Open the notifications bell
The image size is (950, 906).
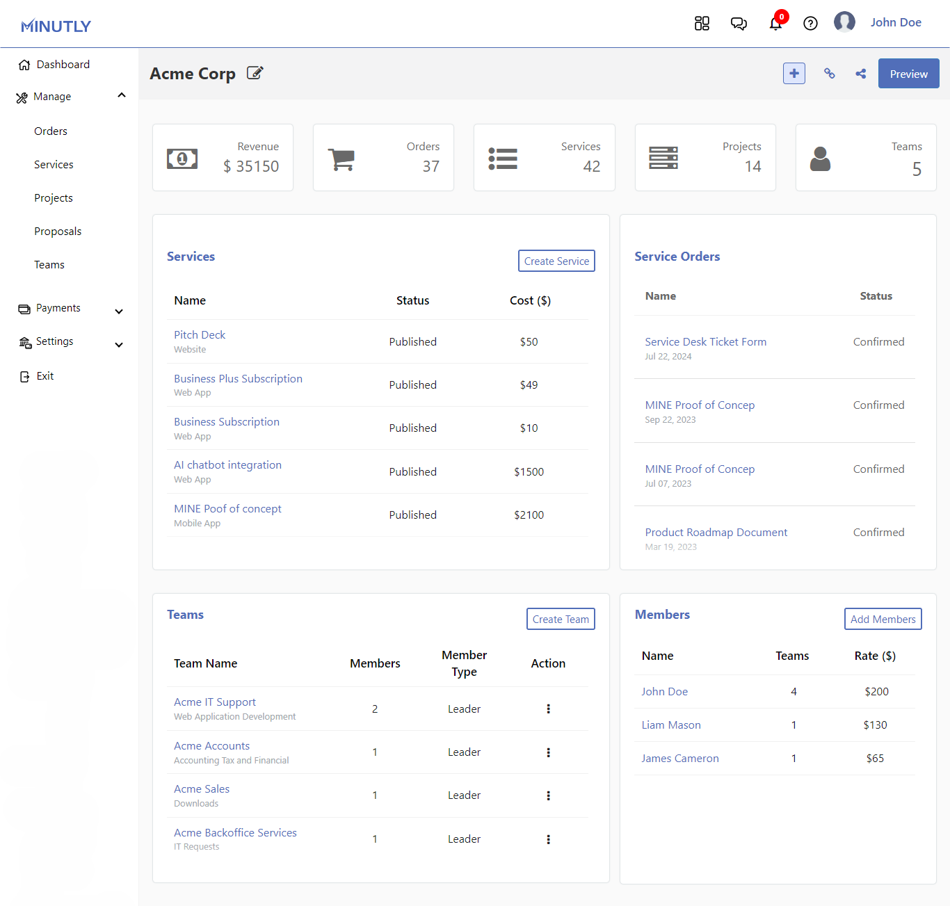point(775,24)
